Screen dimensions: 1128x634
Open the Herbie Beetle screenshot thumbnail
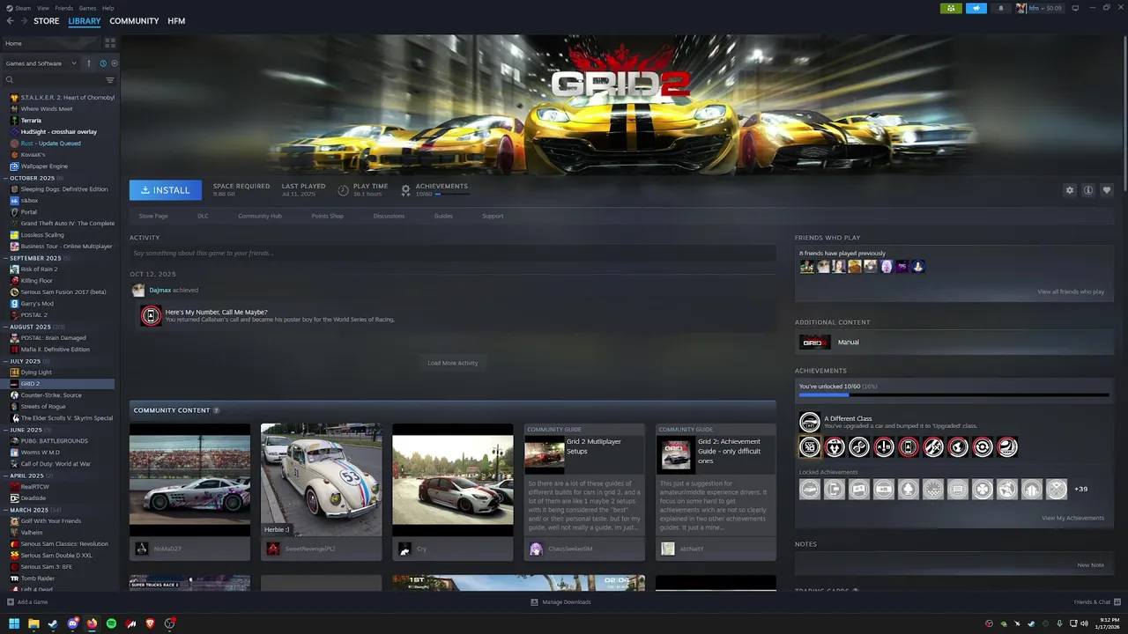point(321,480)
